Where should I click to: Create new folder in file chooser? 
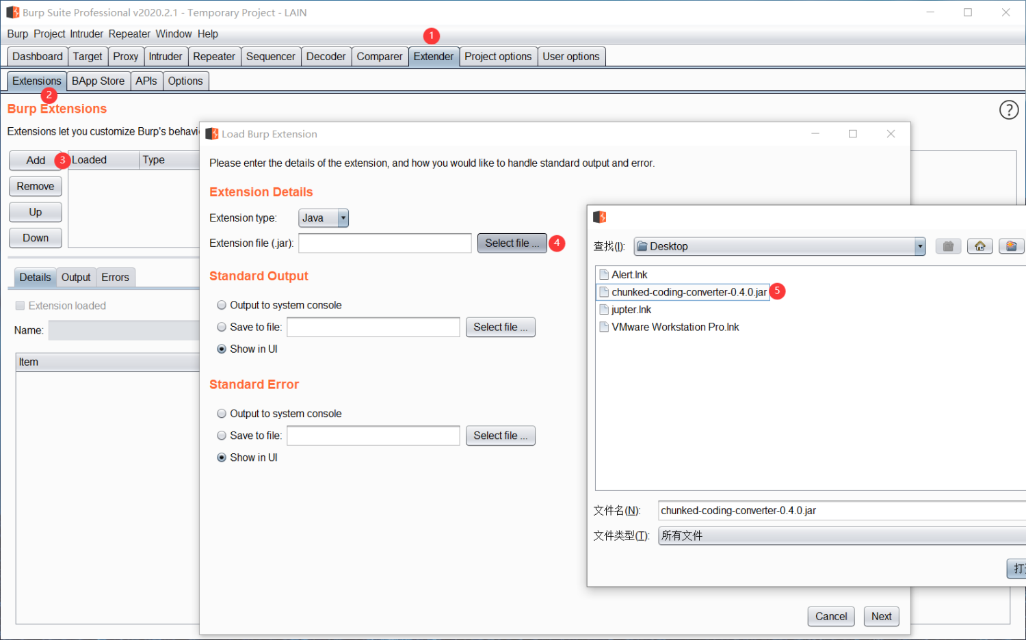pyautogui.click(x=1011, y=246)
